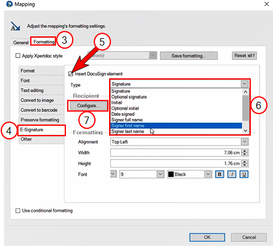Close the Mapping dialog window

266,4
